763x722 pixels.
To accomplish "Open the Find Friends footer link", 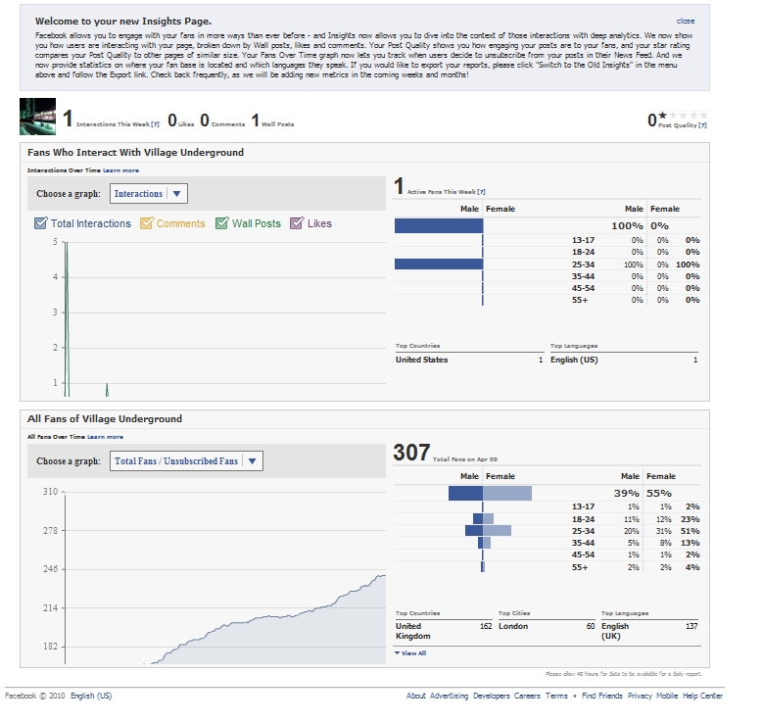I will point(602,696).
